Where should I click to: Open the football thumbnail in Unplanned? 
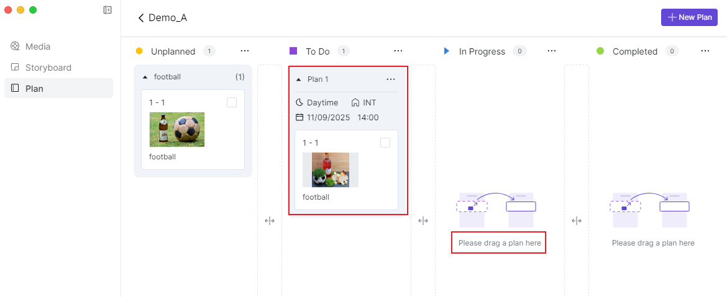coord(177,130)
